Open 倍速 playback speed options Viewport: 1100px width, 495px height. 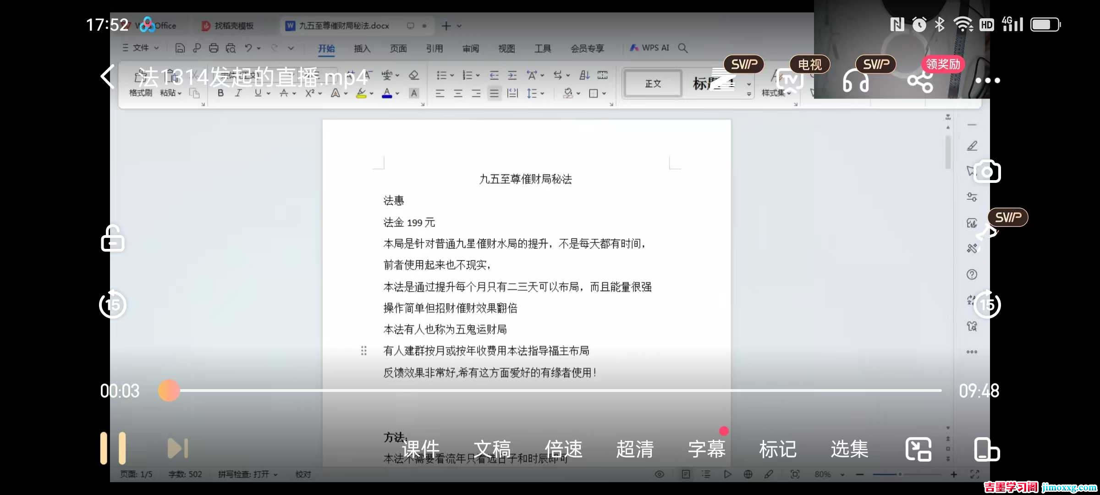tap(563, 449)
